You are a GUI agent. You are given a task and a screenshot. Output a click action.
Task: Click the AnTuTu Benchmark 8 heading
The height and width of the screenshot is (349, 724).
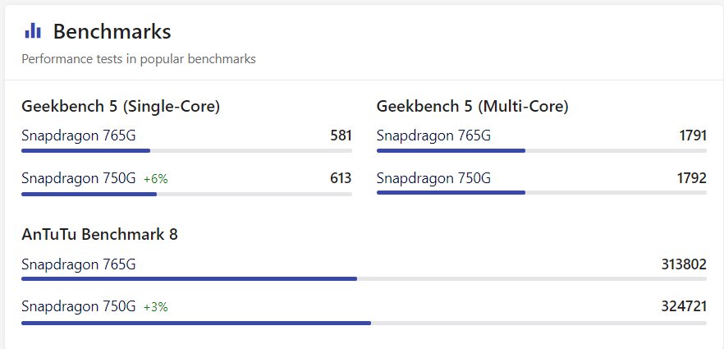click(100, 235)
